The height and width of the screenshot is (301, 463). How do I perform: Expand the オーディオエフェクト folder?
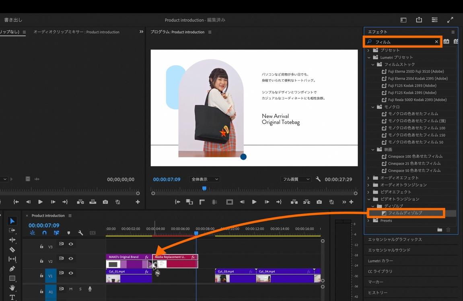pos(368,178)
